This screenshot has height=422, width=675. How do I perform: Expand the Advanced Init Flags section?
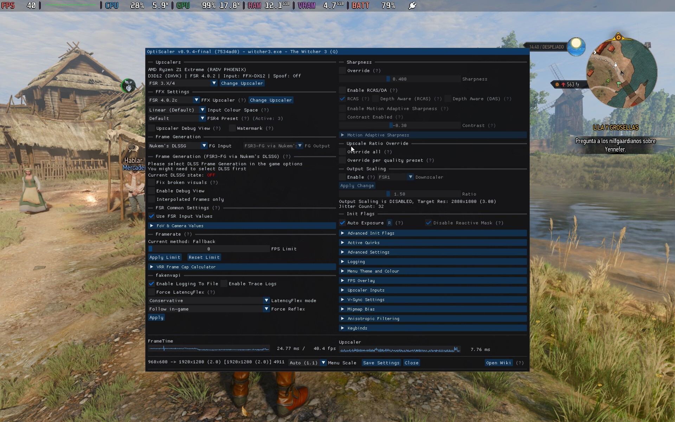(x=433, y=233)
